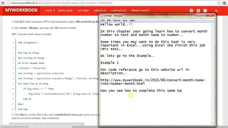Click 'xTitleId = "Converter"' code line
The height and width of the screenshot is (128, 228).
[32, 68]
